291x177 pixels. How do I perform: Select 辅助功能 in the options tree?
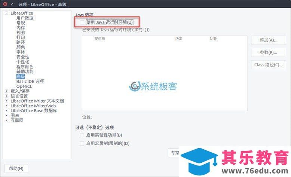point(25,71)
